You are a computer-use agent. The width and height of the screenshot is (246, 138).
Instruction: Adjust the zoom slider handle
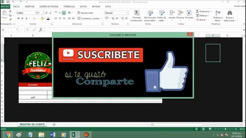(226, 129)
